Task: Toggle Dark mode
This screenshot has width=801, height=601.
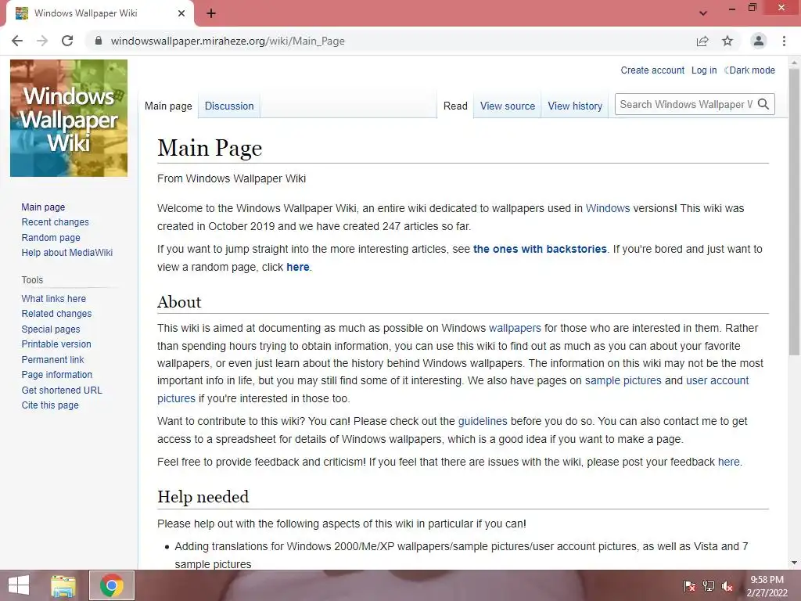Action: pyautogui.click(x=750, y=70)
